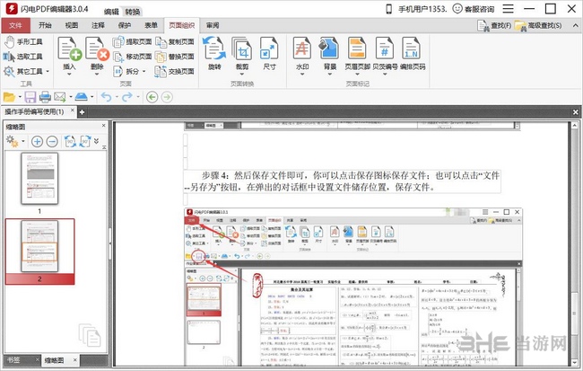
Task: Click Extract pages (提取页面)
Action: (x=133, y=41)
